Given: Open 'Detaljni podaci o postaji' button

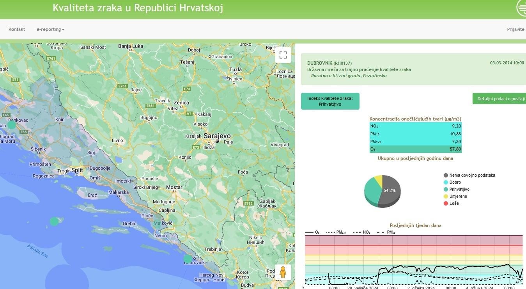Looking at the screenshot, I should (x=499, y=99).
